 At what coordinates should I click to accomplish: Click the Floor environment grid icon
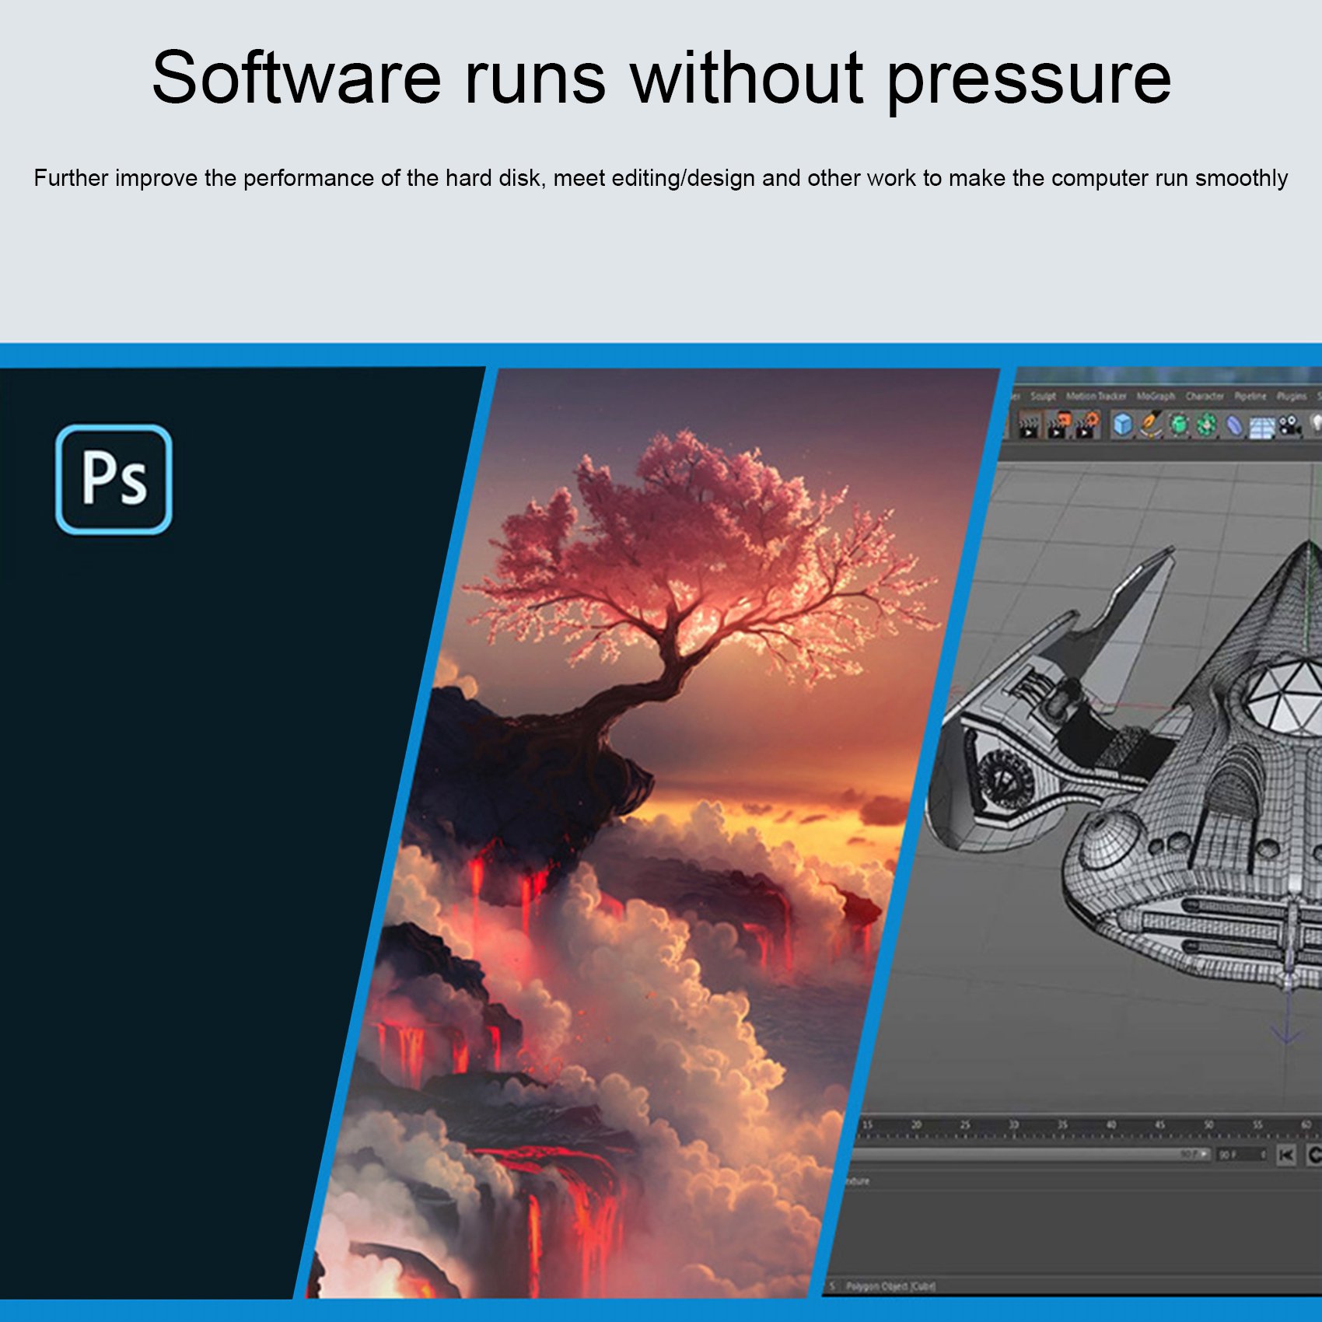[x=1261, y=427]
